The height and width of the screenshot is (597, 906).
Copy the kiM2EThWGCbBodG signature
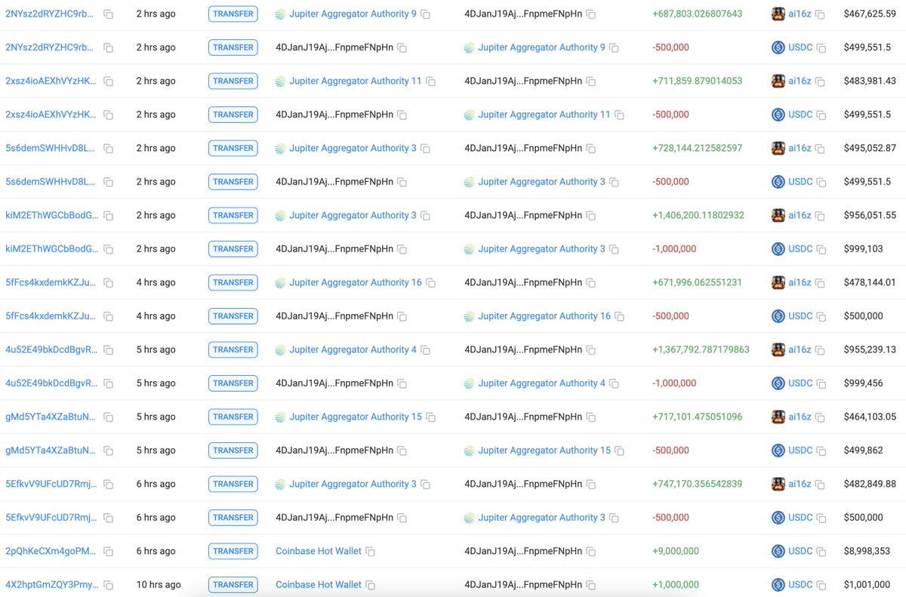109,215
